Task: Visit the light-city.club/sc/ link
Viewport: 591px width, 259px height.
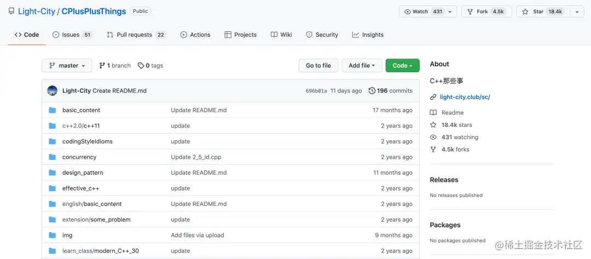Action: (x=465, y=97)
